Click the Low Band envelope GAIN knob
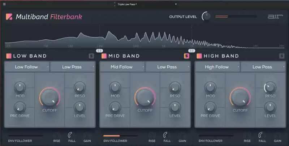 tap(87, 135)
